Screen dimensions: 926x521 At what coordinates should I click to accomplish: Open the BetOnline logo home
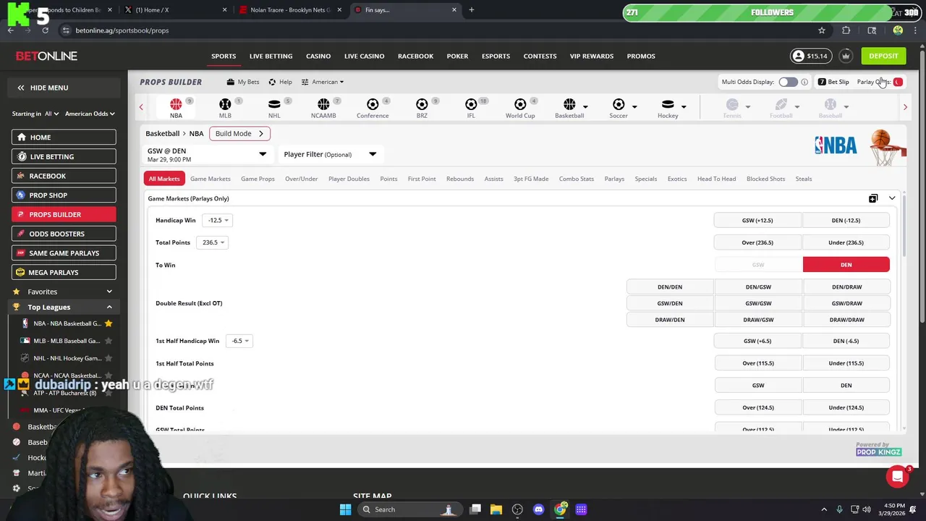(47, 56)
